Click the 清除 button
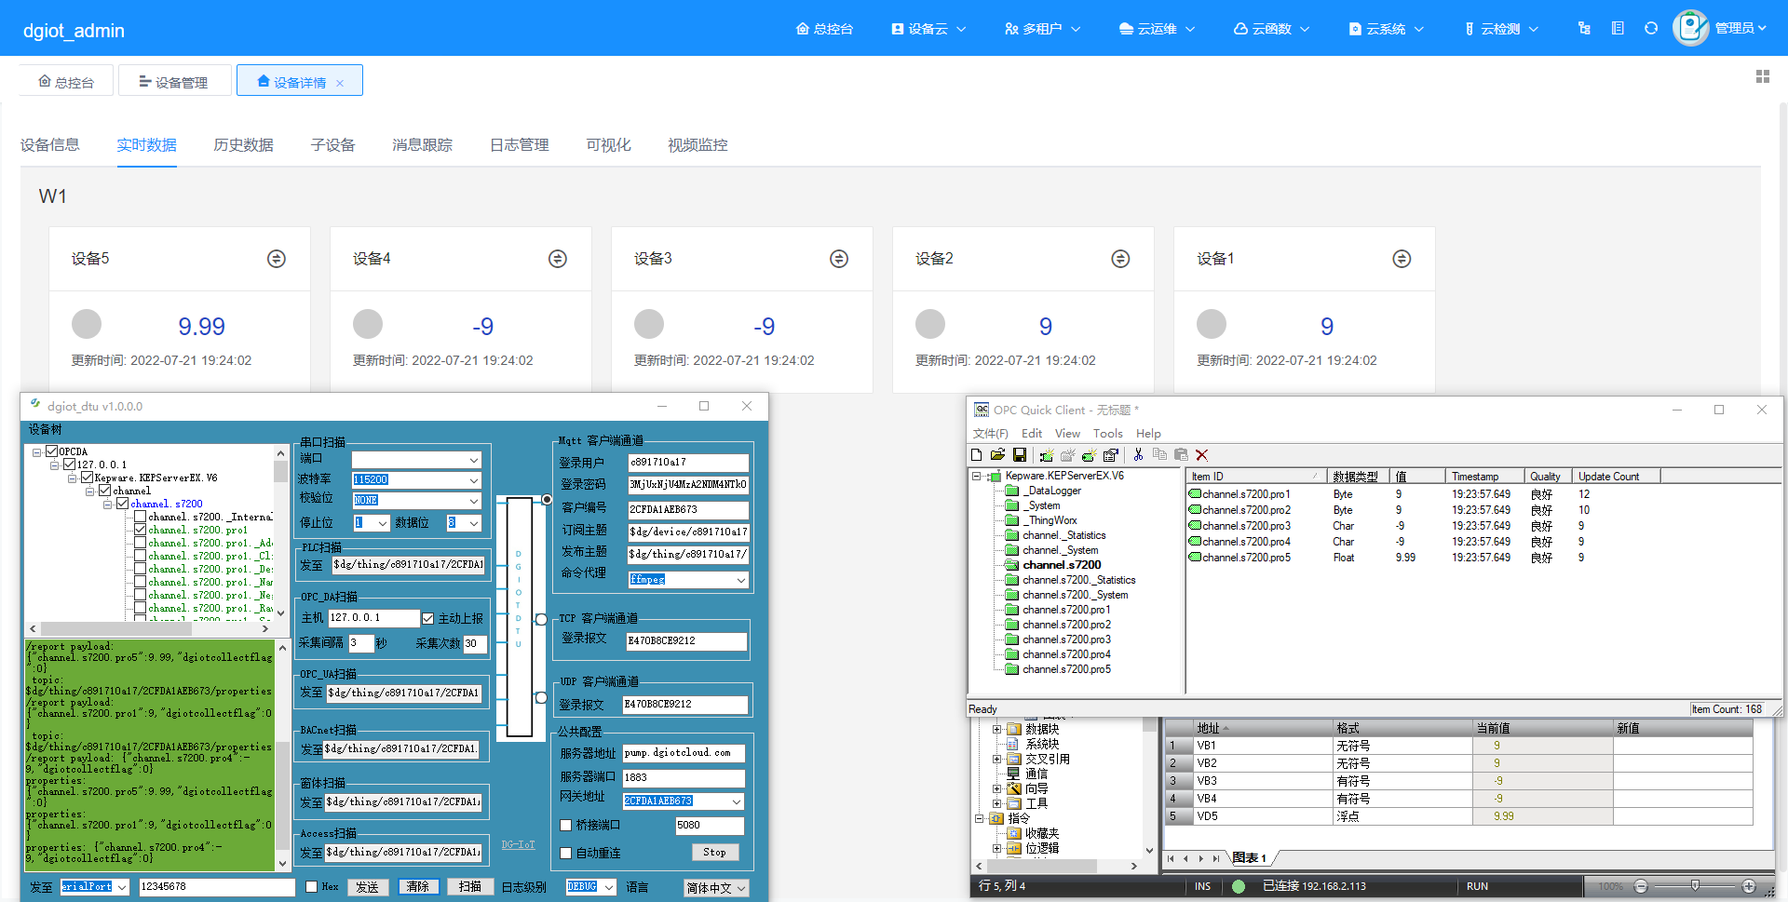Image resolution: width=1788 pixels, height=902 pixels. (x=418, y=887)
